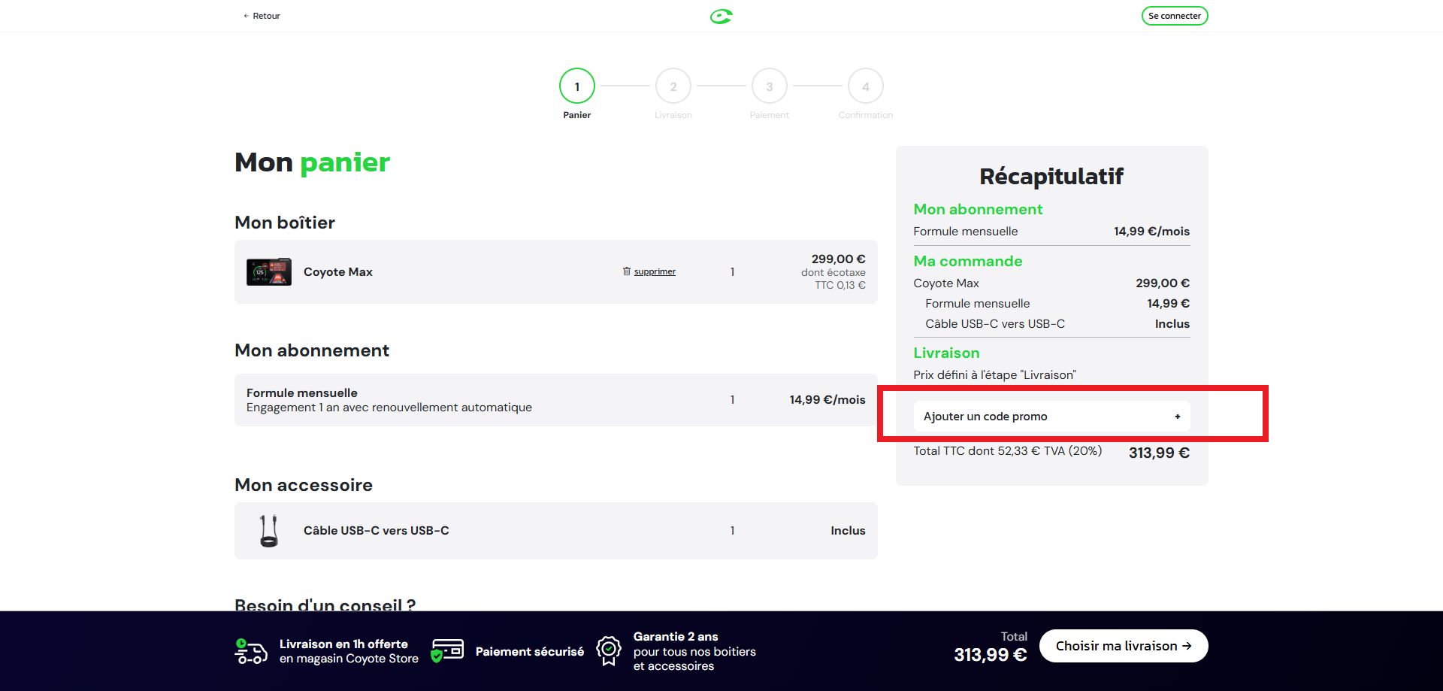The height and width of the screenshot is (691, 1443).
Task: Click the 313,99 € total in footer bar
Action: [990, 655]
